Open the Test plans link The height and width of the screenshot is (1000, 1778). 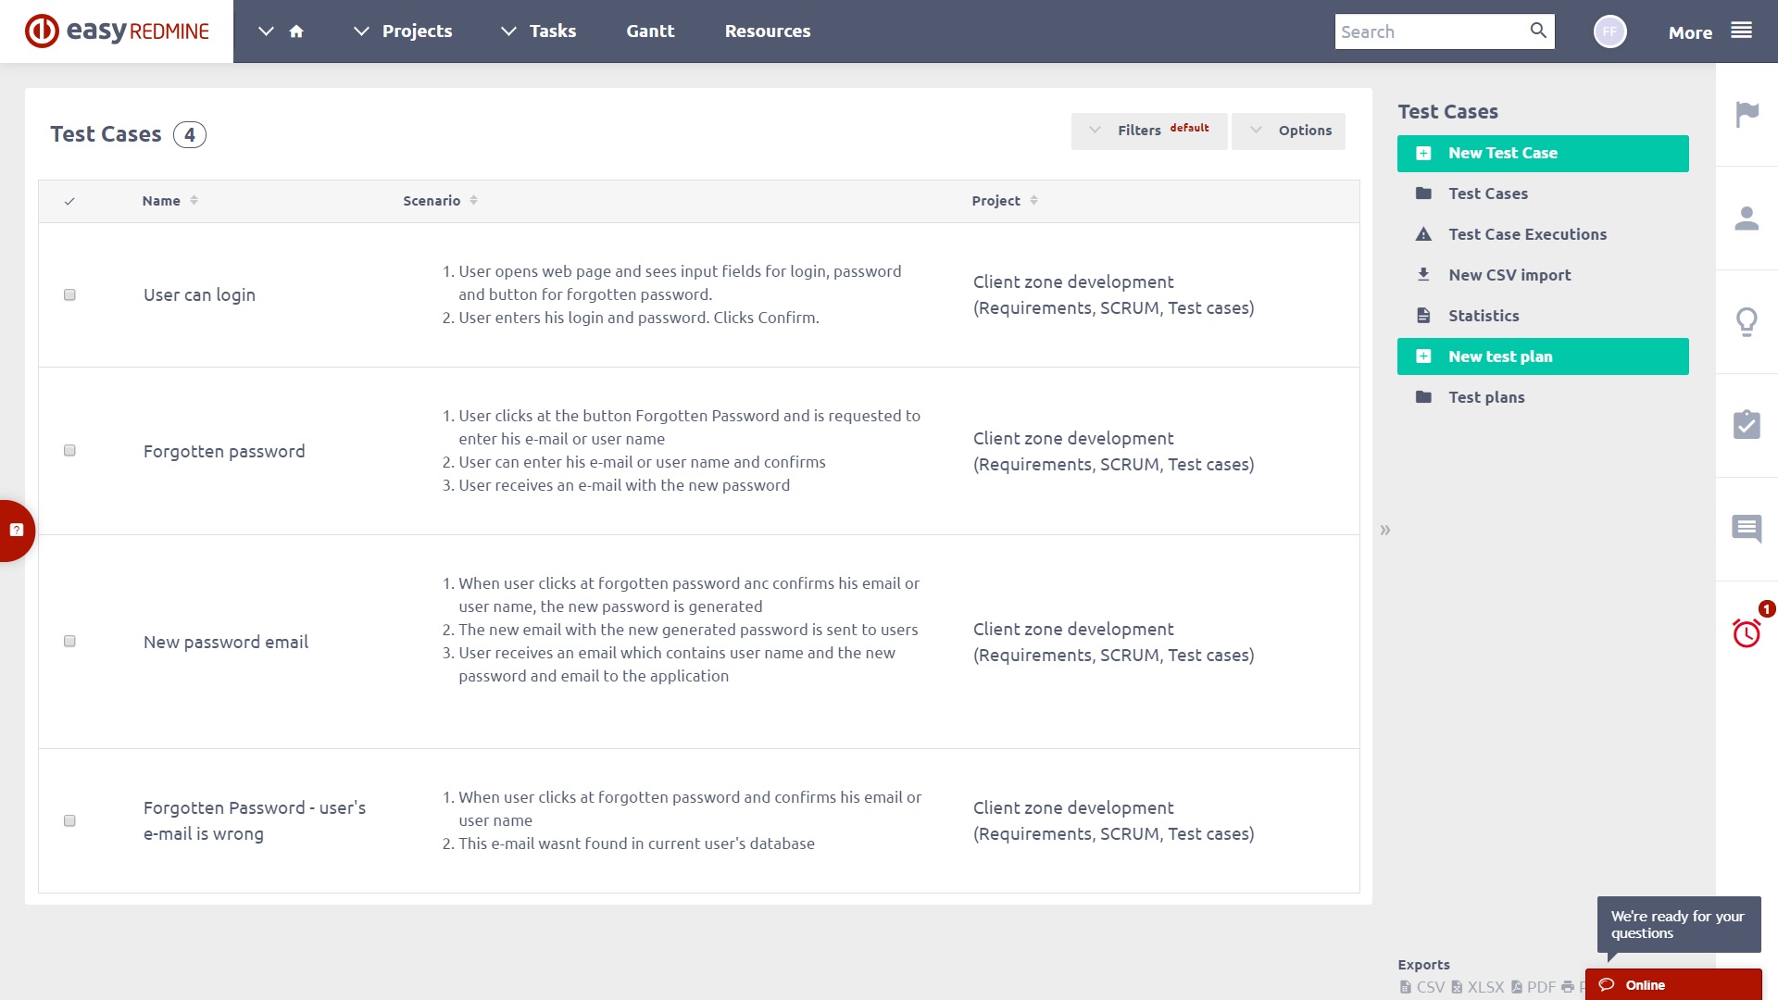tap(1486, 397)
